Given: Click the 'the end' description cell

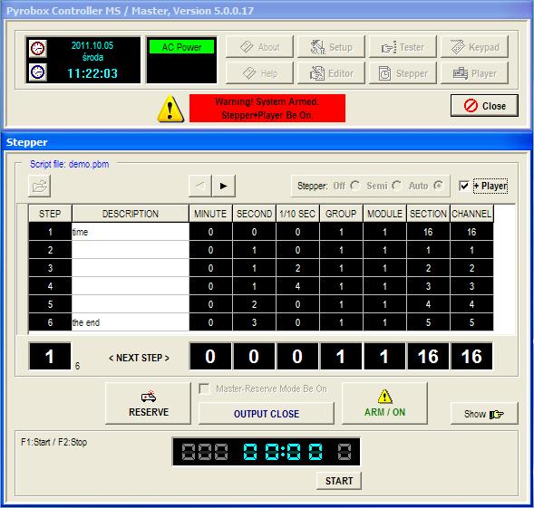Looking at the screenshot, I should [x=131, y=321].
